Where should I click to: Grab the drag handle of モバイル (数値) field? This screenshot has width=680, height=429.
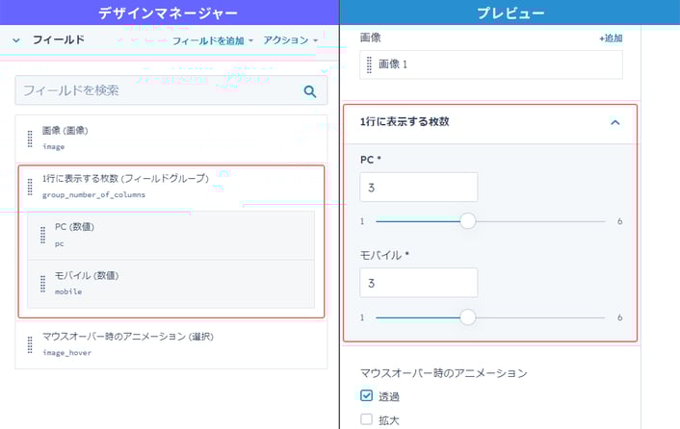tap(42, 284)
